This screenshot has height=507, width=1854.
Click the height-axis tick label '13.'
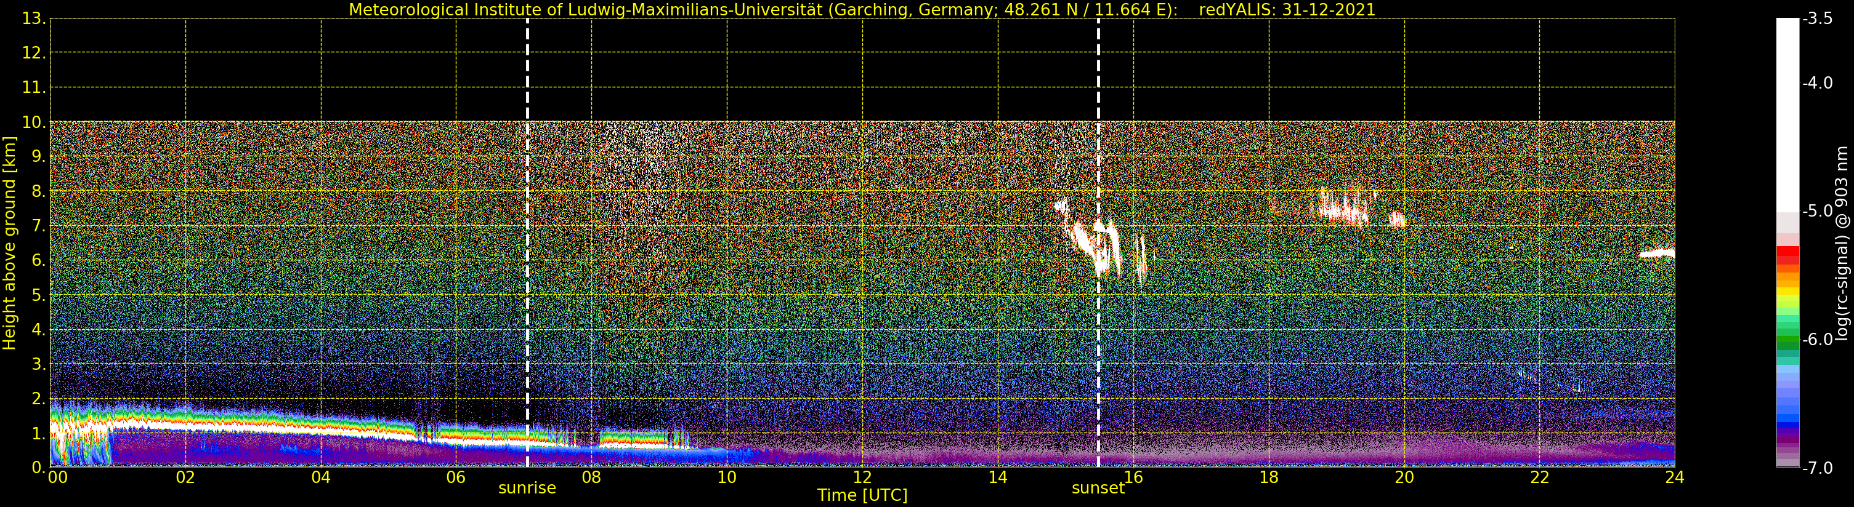[33, 18]
